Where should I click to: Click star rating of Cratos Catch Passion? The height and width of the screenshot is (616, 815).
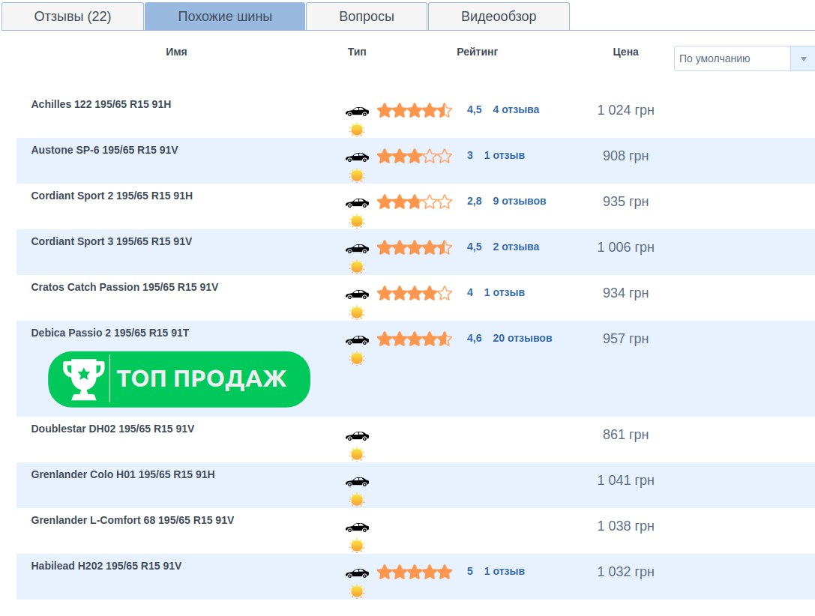tap(415, 293)
